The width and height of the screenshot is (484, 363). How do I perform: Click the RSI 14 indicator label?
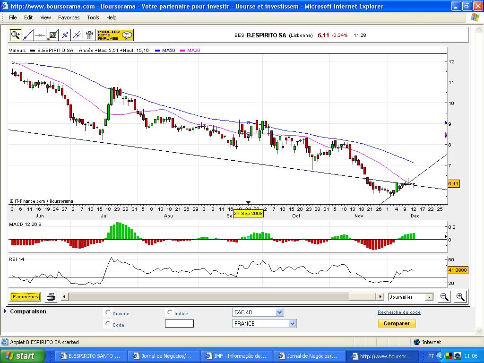point(17,259)
